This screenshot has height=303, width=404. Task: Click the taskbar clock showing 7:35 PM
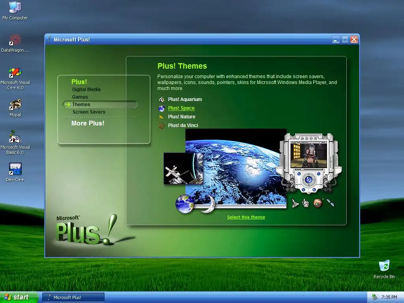389,297
